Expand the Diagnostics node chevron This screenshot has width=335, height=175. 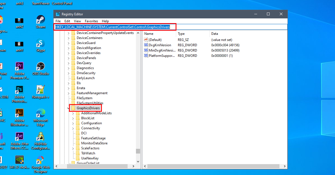(x=69, y=68)
